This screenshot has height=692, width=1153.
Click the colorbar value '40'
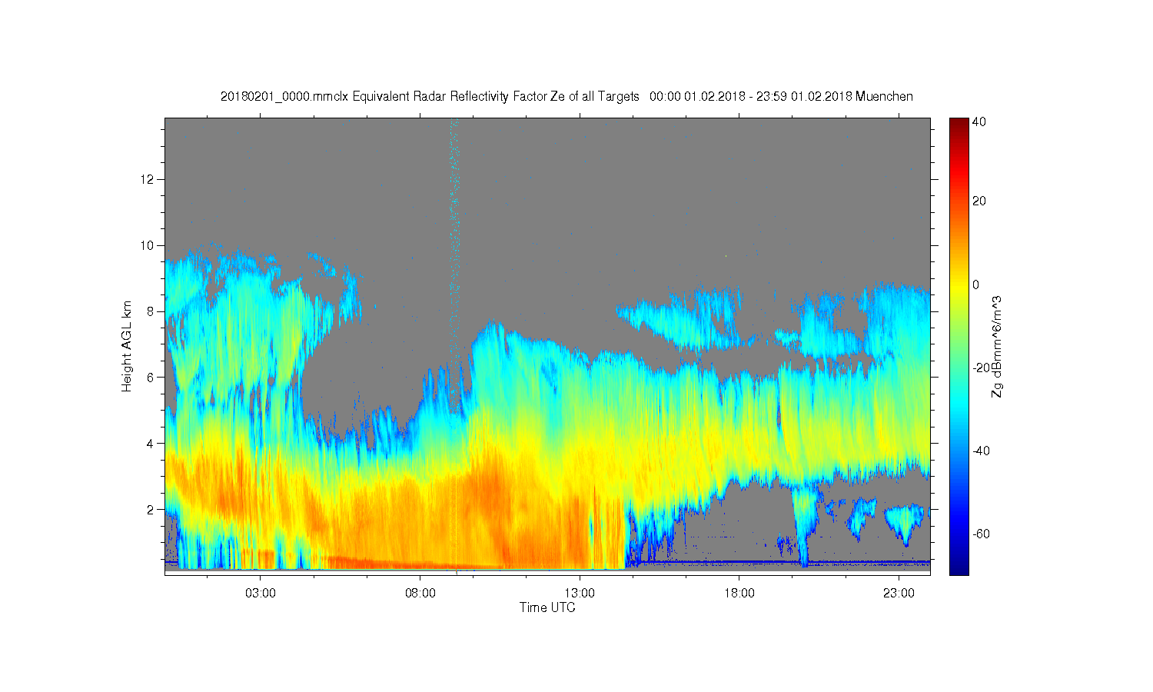979,121
